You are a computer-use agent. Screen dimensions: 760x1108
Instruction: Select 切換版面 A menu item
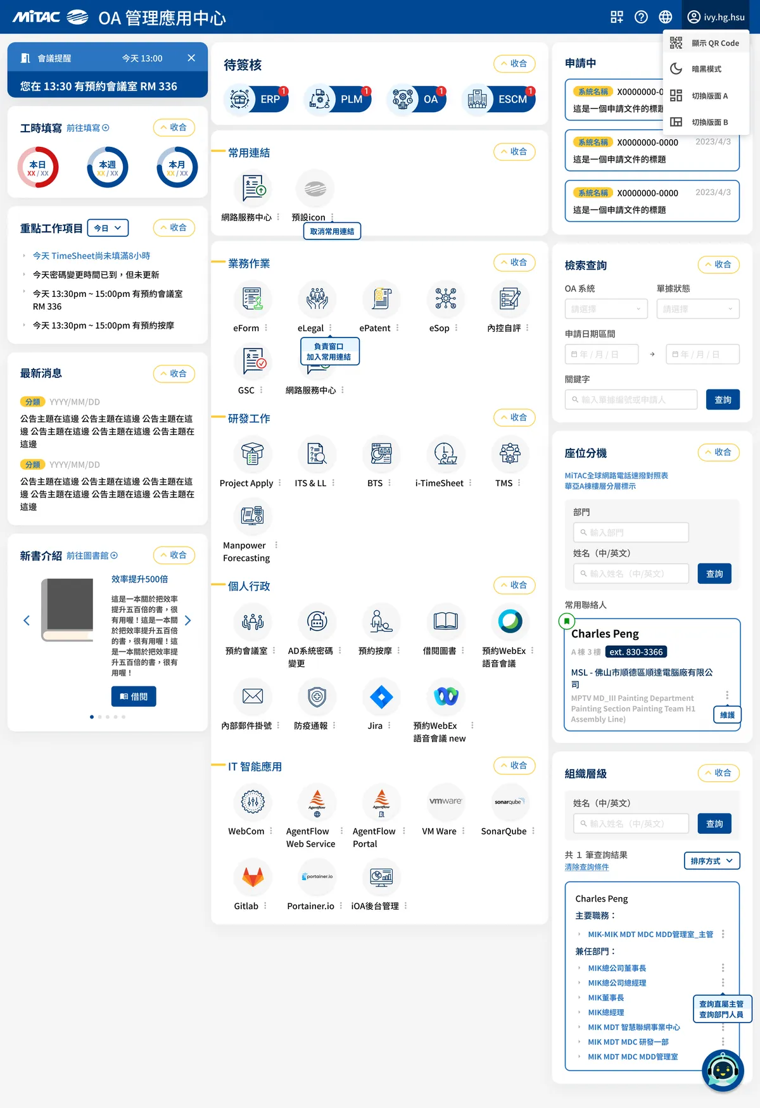tap(706, 96)
